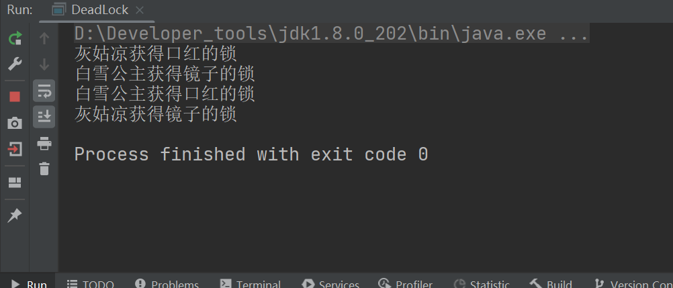Print the console output
The width and height of the screenshot is (673, 288).
pos(44,143)
